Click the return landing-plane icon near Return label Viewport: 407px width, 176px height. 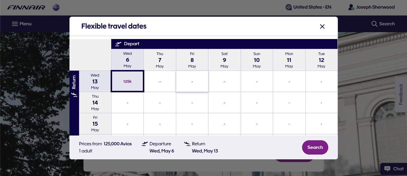click(75, 94)
